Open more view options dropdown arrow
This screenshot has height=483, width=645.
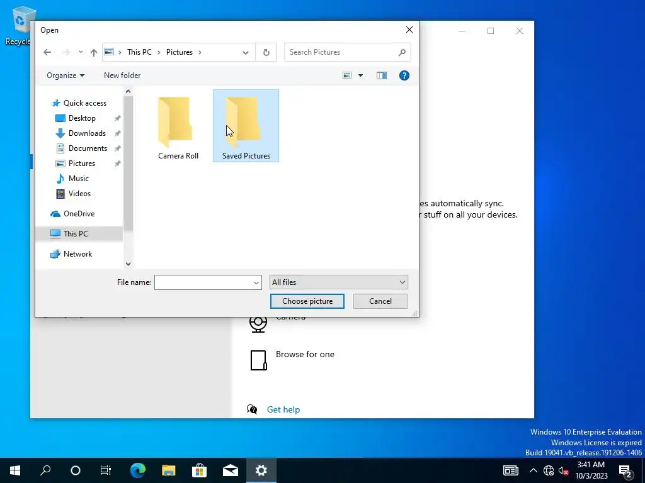tap(360, 75)
